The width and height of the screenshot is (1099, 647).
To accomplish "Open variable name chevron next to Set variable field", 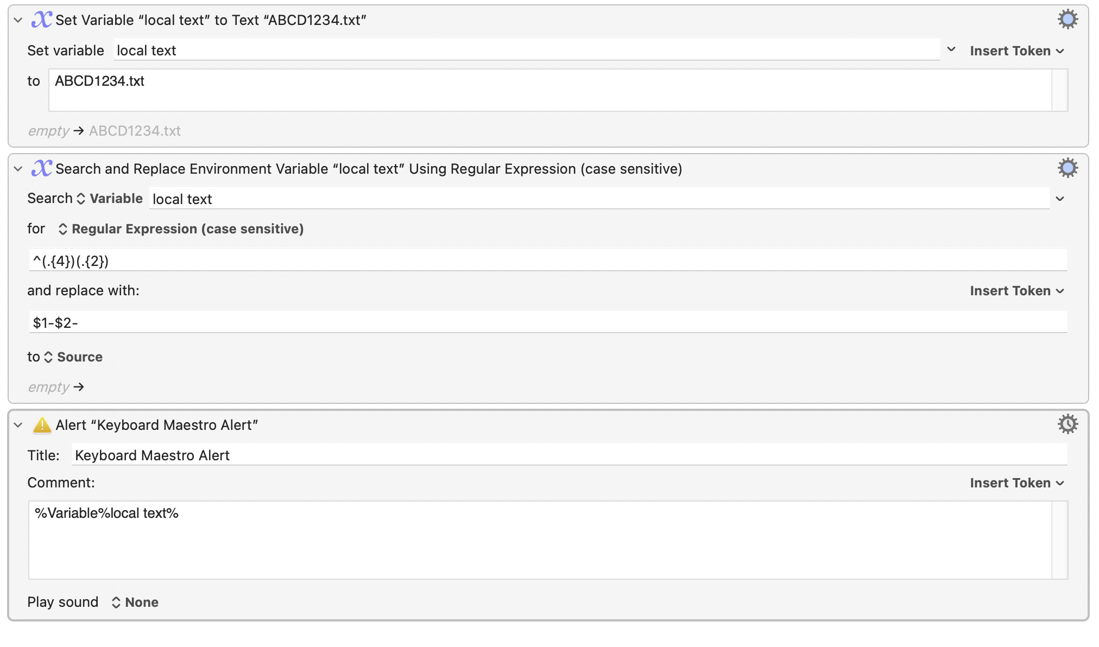I will click(951, 49).
